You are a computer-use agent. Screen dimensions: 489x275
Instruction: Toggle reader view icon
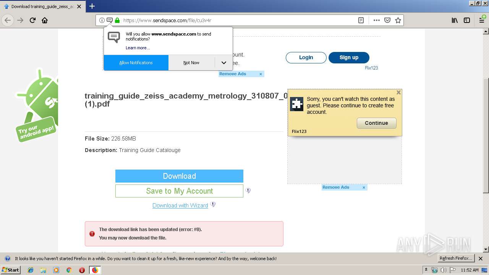[x=361, y=20]
